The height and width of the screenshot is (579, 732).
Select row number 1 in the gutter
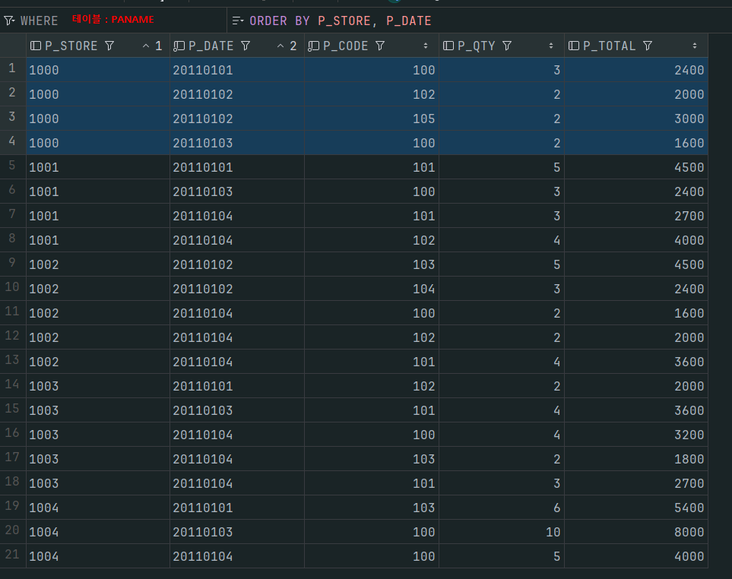(x=13, y=68)
